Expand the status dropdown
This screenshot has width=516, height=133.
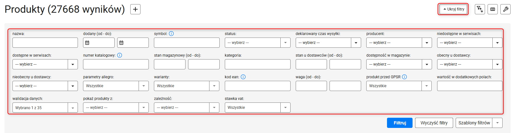point(257,43)
